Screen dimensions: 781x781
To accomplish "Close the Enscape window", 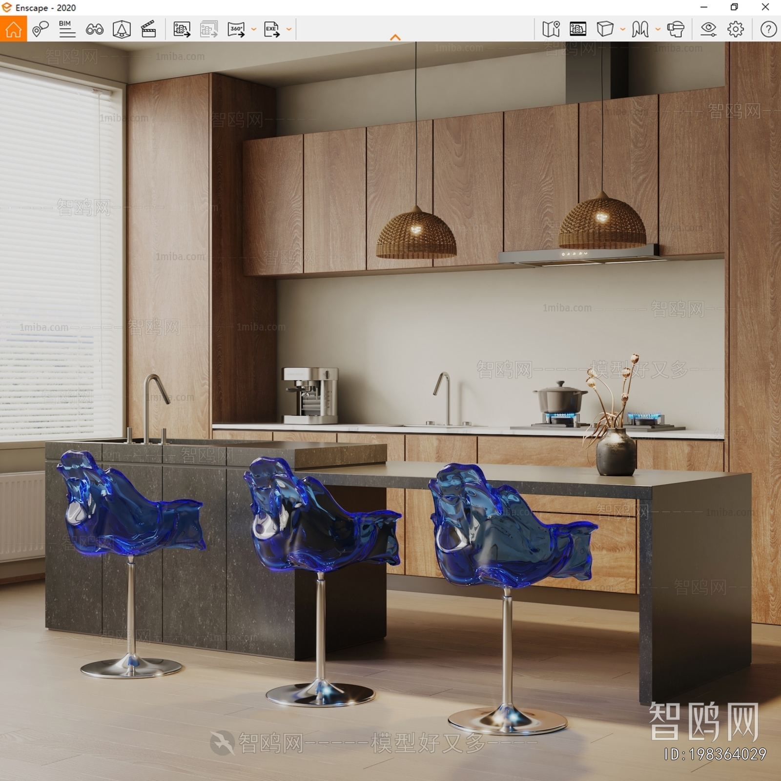I will coord(765,7).
